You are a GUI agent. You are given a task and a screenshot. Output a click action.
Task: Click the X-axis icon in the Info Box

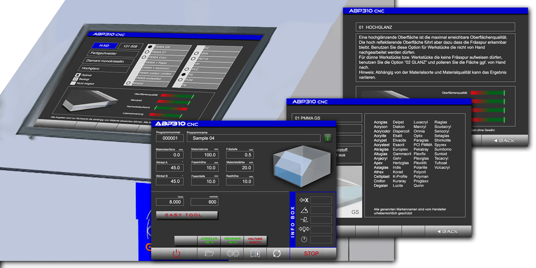(x=304, y=201)
